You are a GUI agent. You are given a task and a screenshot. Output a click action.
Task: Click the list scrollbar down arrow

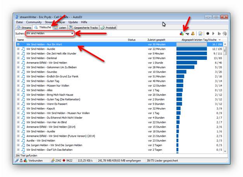pos(225,151)
